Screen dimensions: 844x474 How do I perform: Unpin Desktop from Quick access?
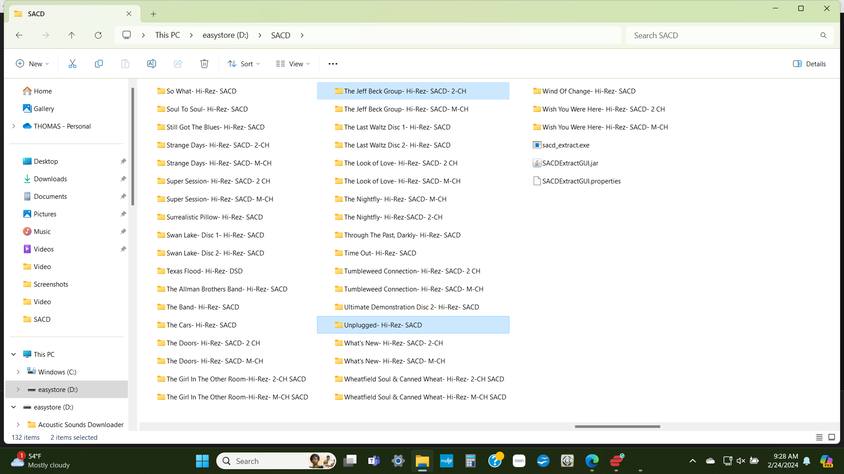[x=123, y=161]
